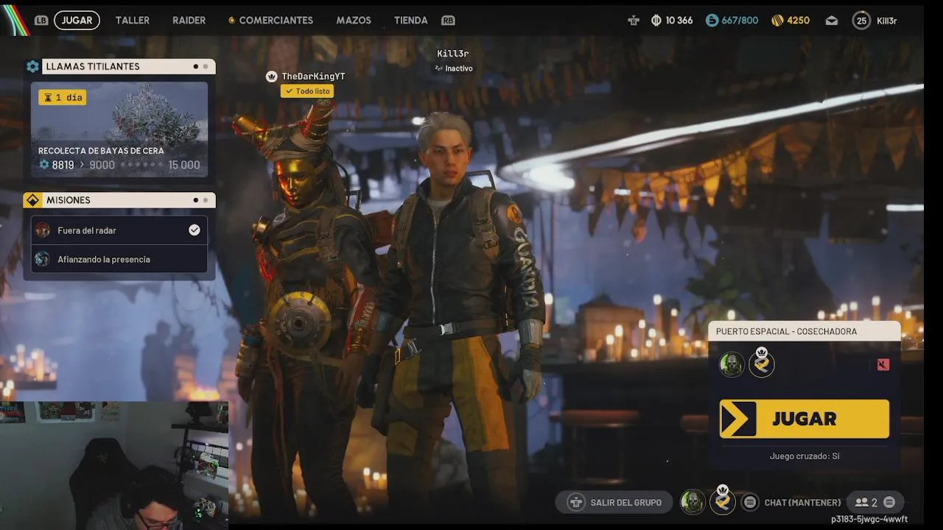Switch to the TIENDA tab

(x=410, y=20)
